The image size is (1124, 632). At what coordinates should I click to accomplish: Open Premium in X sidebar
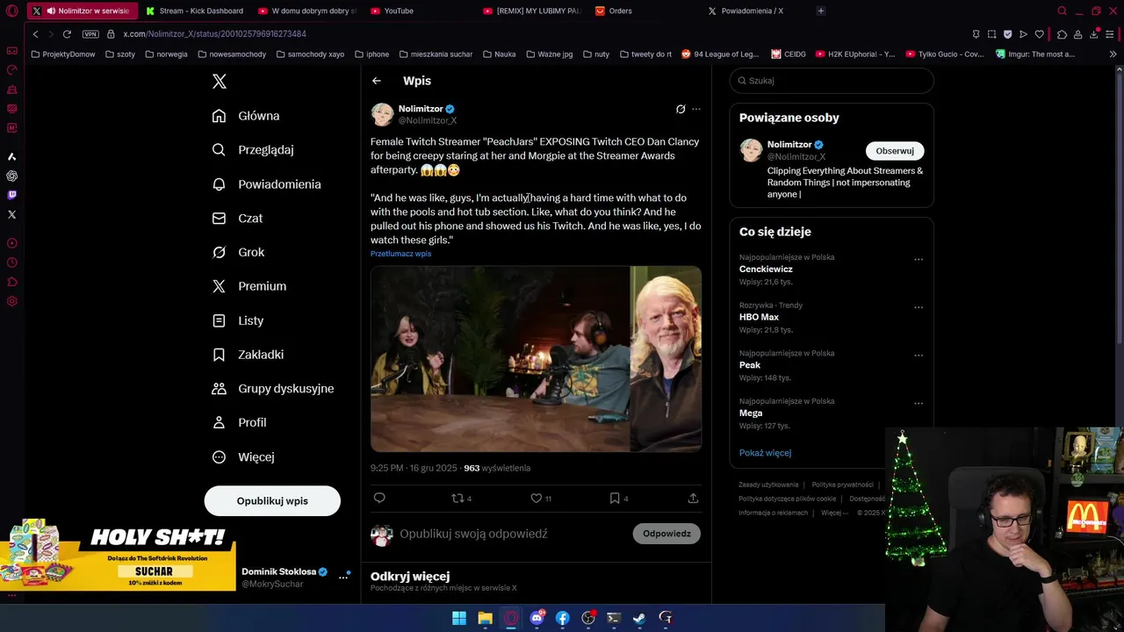249,286
